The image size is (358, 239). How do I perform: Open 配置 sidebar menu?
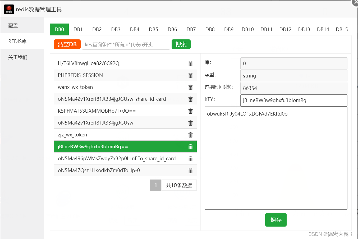[22, 26]
